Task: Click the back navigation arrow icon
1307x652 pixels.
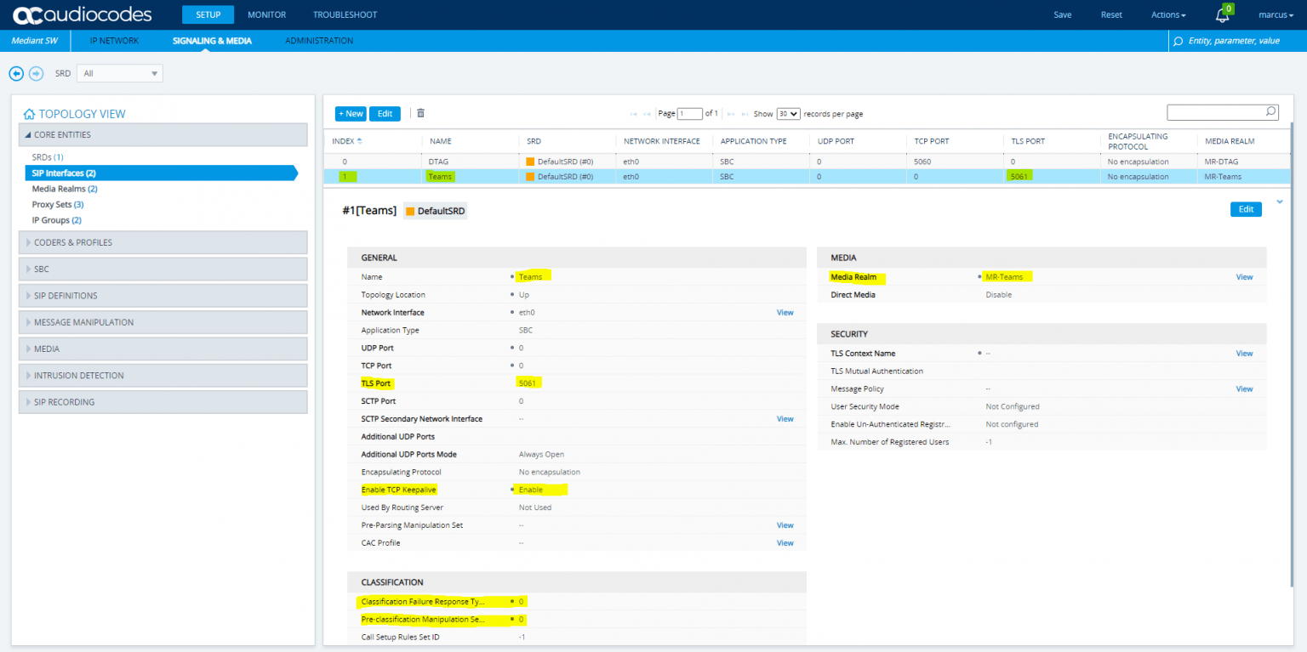Action: tap(16, 73)
